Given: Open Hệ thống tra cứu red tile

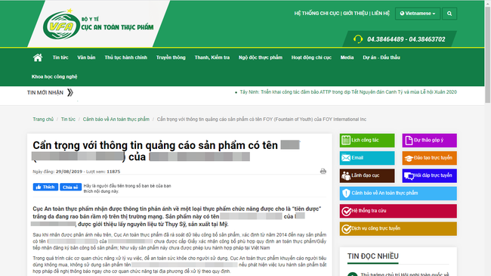Looking at the screenshot, I should coord(398,211).
